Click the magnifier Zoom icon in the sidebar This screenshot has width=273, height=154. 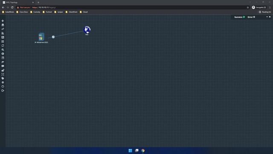(3, 50)
